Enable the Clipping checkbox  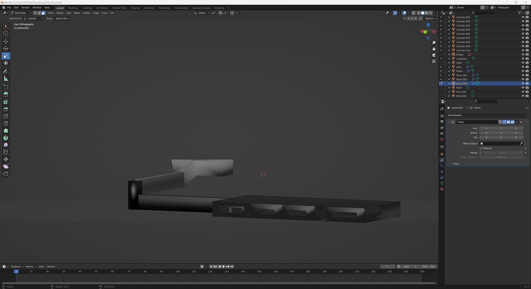click(x=481, y=148)
